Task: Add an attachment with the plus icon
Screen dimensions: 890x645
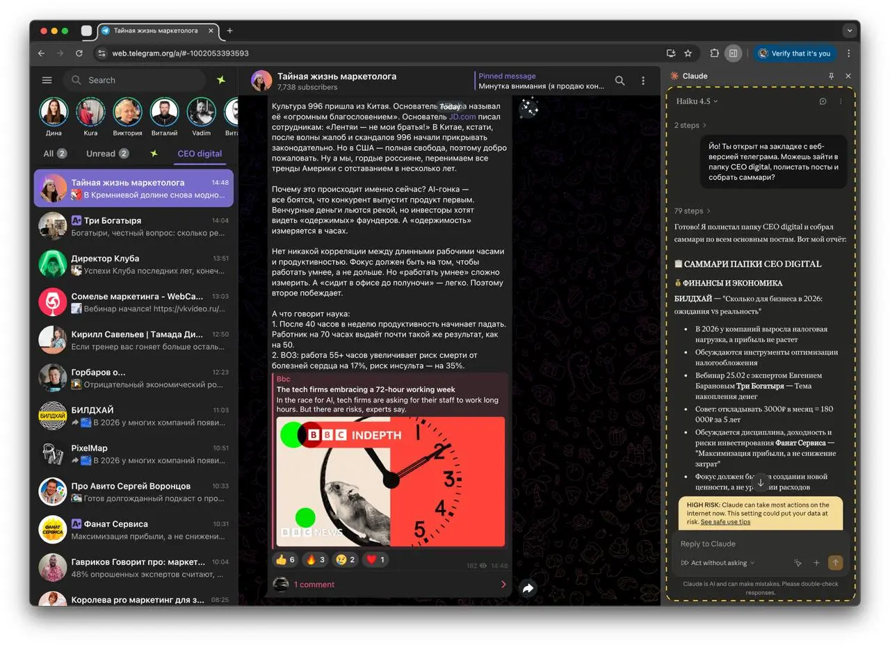Action: point(816,562)
